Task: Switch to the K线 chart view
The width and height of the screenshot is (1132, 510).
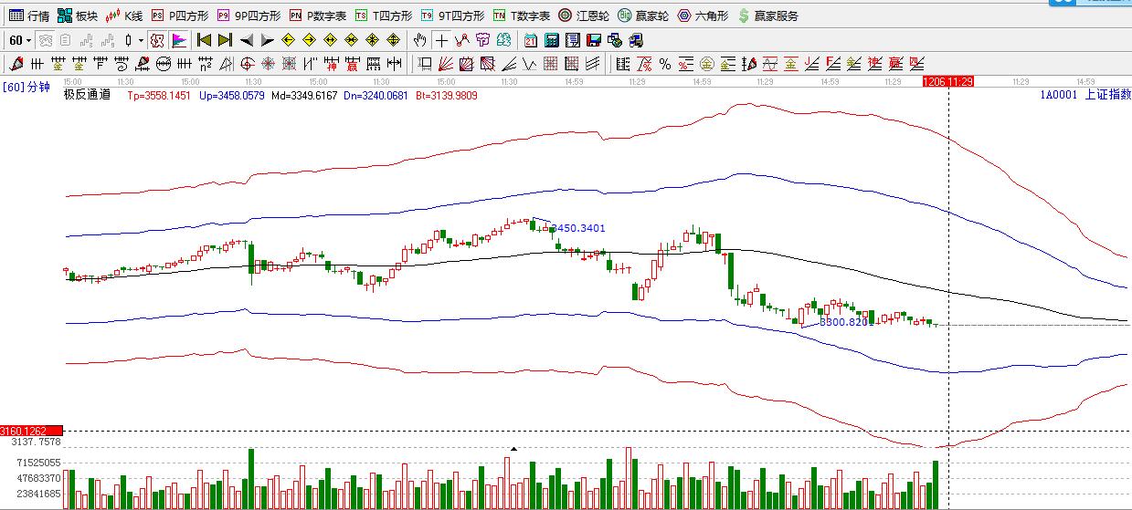Action: tap(124, 16)
